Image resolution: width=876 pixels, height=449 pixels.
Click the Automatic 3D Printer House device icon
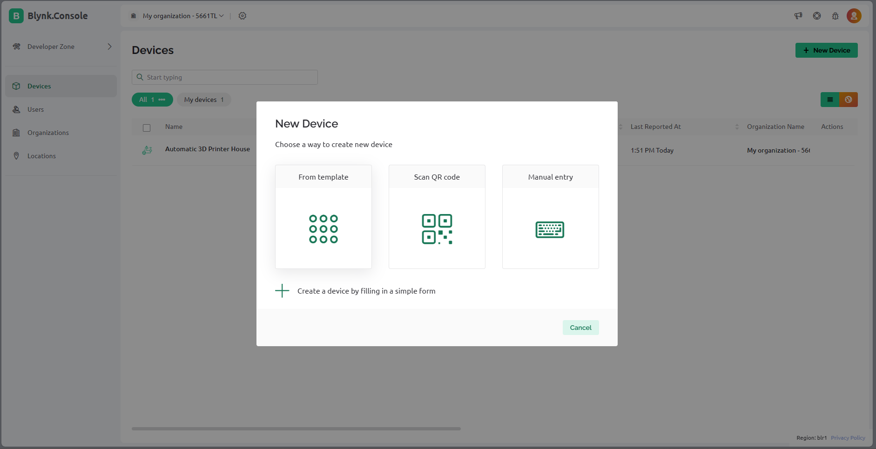(147, 150)
